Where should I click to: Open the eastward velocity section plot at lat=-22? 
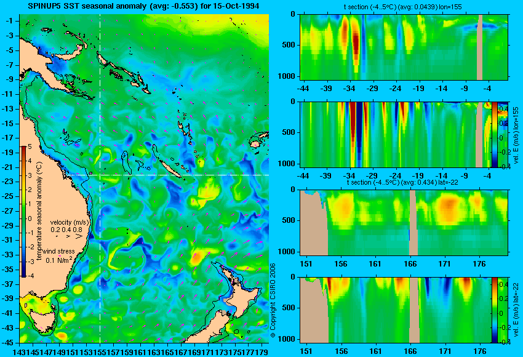(x=396, y=310)
